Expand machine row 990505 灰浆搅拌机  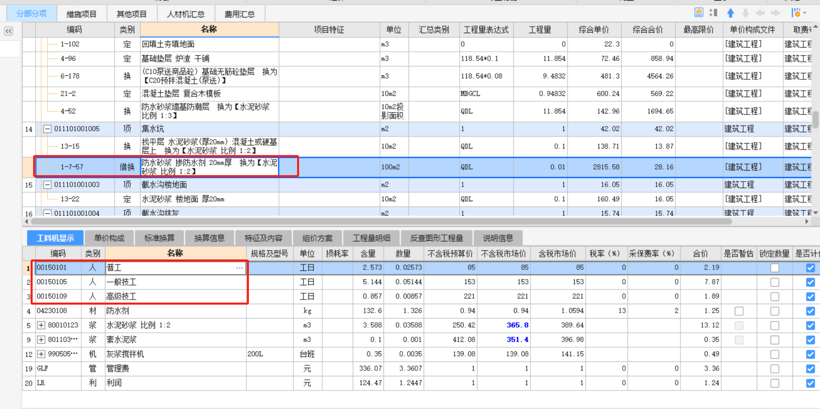(41, 354)
